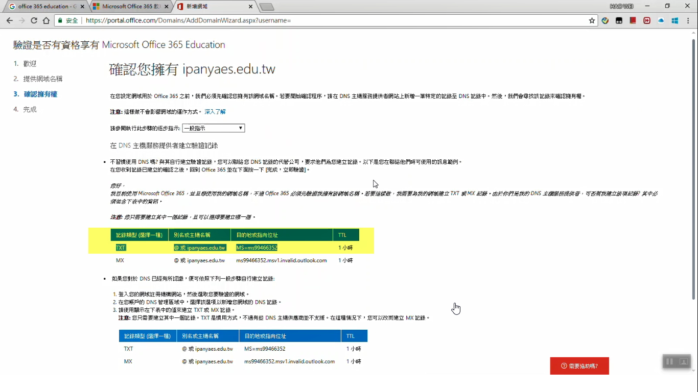Click the highlighted @ 或 ipanyaes.edu.tw host cell
This screenshot has width=698, height=392.
[200, 248]
